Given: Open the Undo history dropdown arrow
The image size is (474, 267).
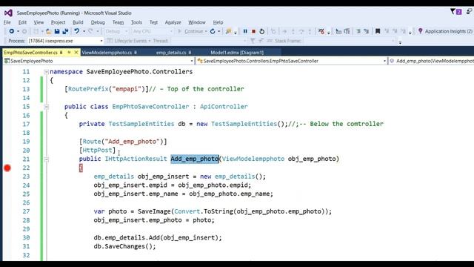Looking at the screenshot, I should click(84, 31).
